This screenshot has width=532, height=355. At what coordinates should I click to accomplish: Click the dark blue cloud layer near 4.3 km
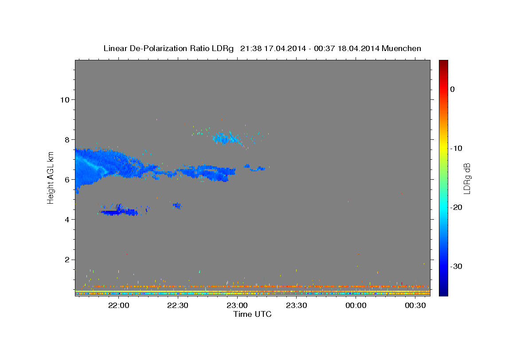119,213
